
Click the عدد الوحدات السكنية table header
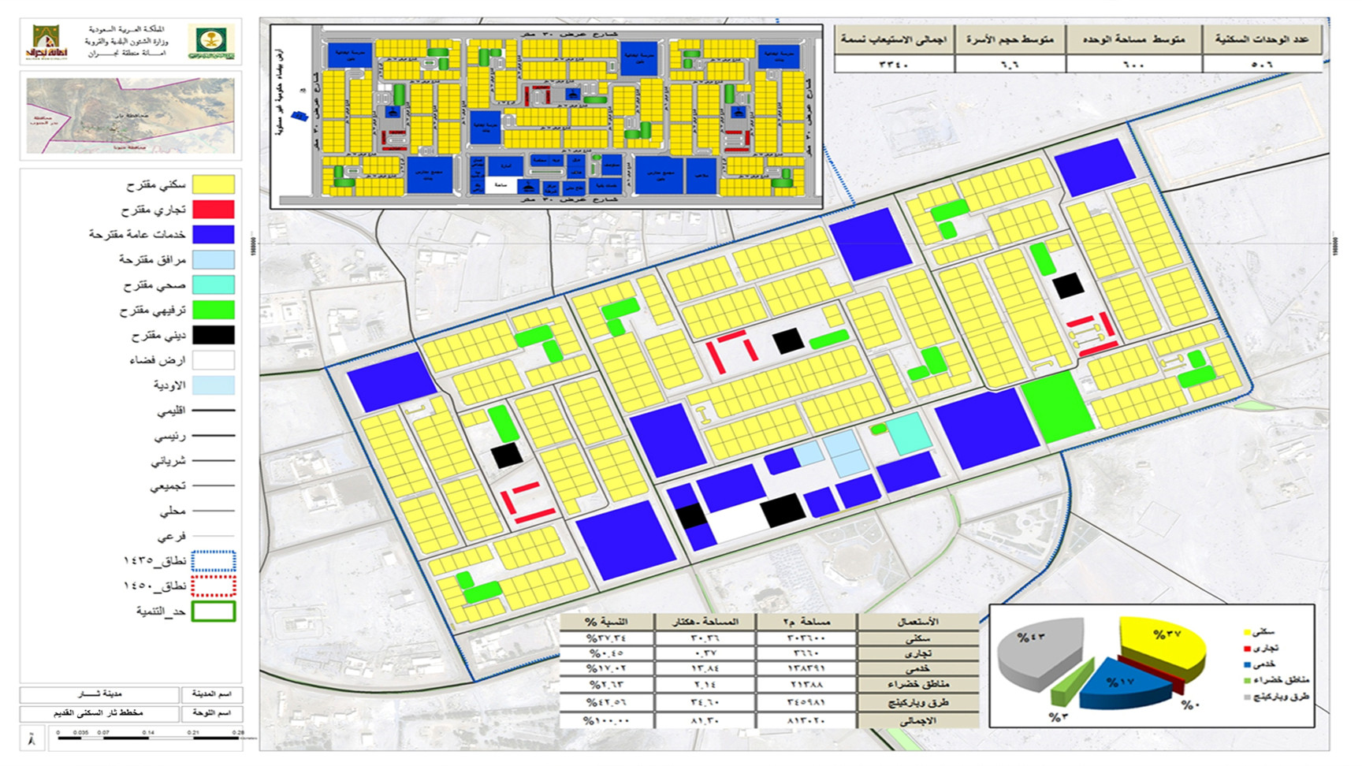[1262, 39]
